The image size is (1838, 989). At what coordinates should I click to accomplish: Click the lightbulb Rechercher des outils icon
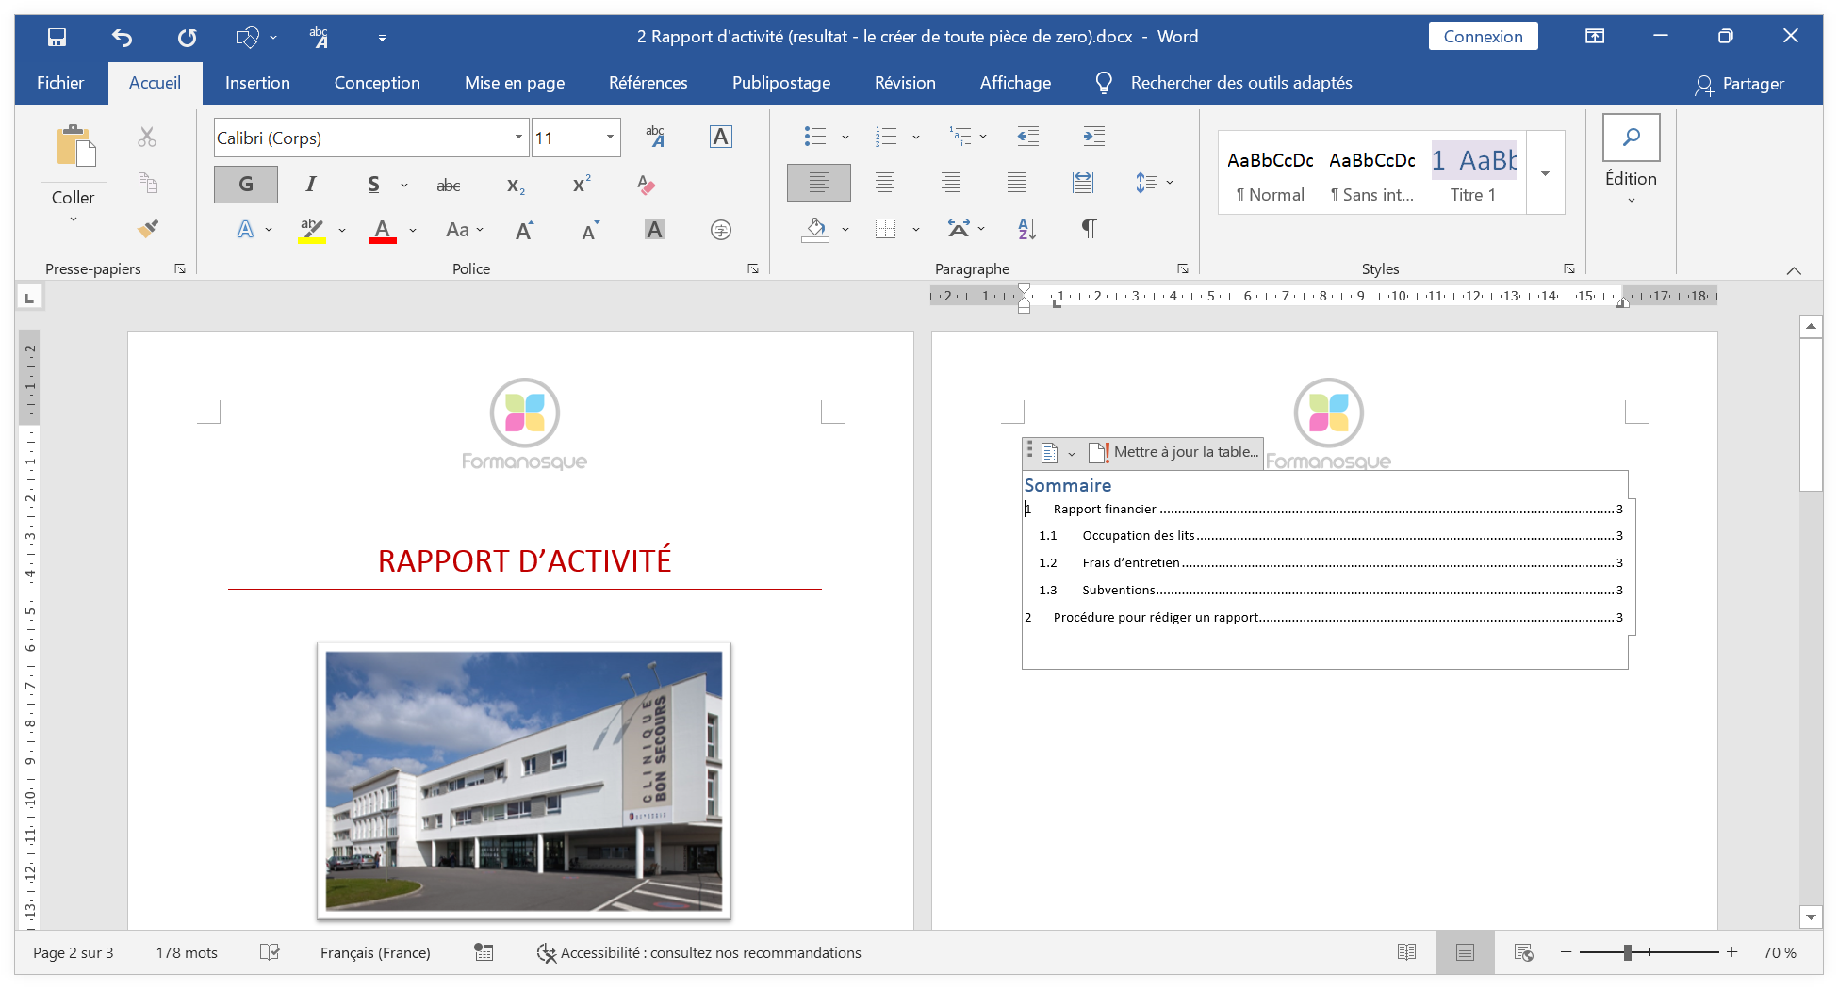pyautogui.click(x=1104, y=83)
